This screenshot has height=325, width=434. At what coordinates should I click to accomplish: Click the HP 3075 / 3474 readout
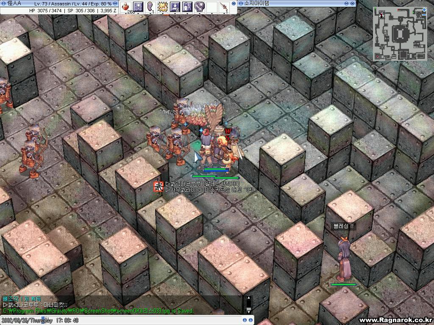(x=45, y=11)
